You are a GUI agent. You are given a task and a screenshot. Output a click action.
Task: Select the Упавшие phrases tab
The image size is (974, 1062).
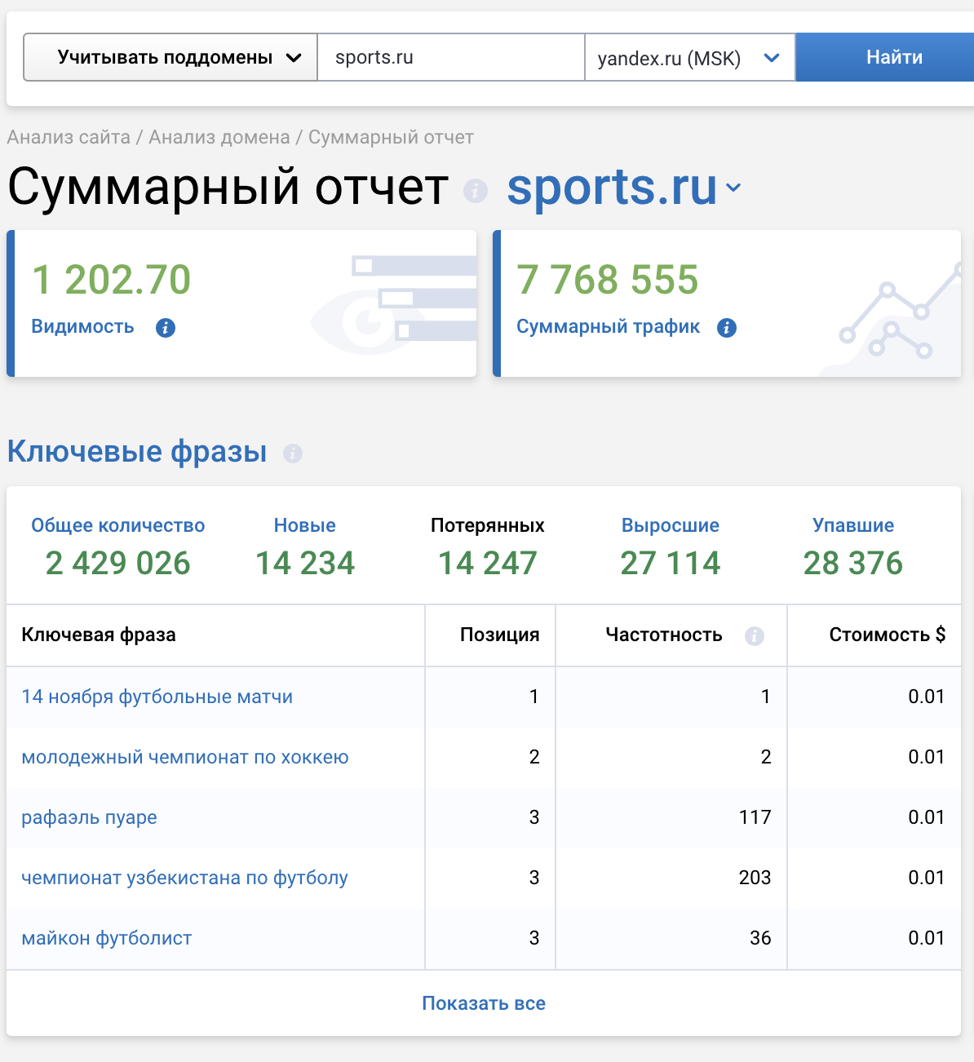853,525
